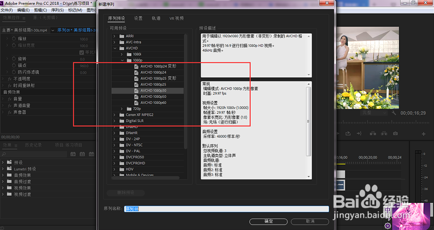This screenshot has height=230, width=434.
Task: Expand the DNxHR preset folder
Action: tap(115, 133)
